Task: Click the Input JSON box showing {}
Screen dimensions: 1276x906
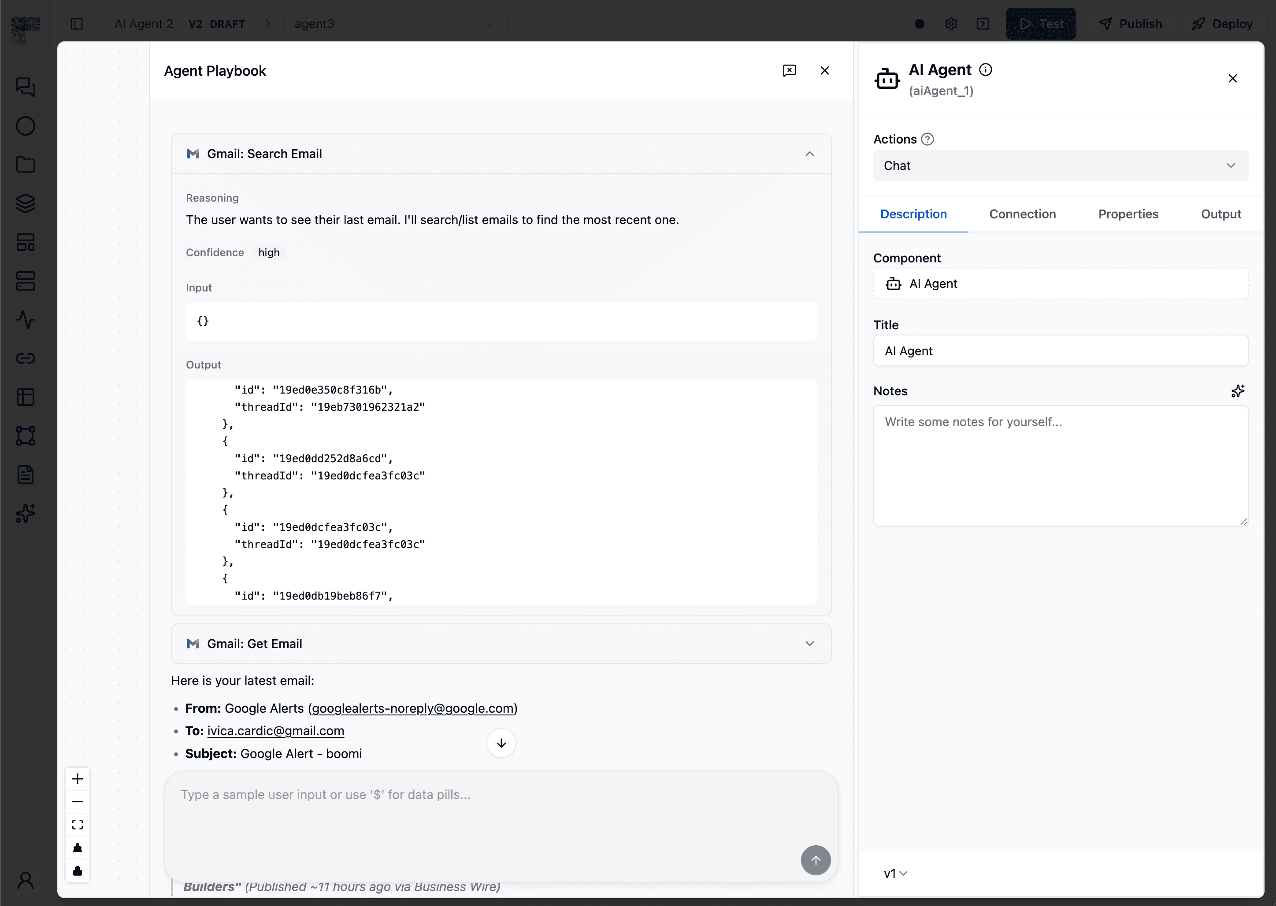Action: (501, 321)
